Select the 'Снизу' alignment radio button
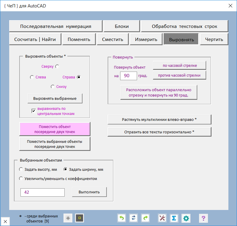 click(53, 87)
